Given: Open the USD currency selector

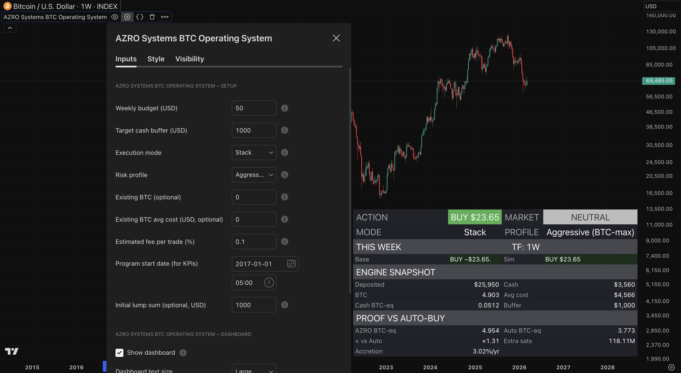Looking at the screenshot, I should (x=662, y=6).
